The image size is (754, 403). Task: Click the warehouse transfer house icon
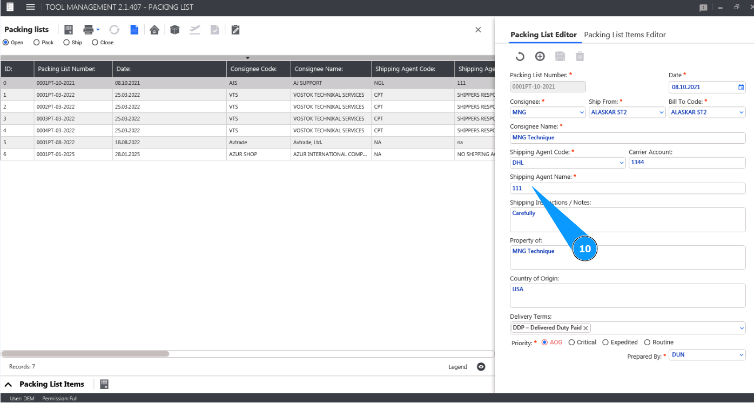coord(154,30)
